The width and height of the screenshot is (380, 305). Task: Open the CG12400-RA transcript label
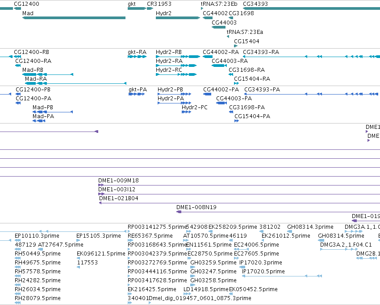(x=33, y=61)
